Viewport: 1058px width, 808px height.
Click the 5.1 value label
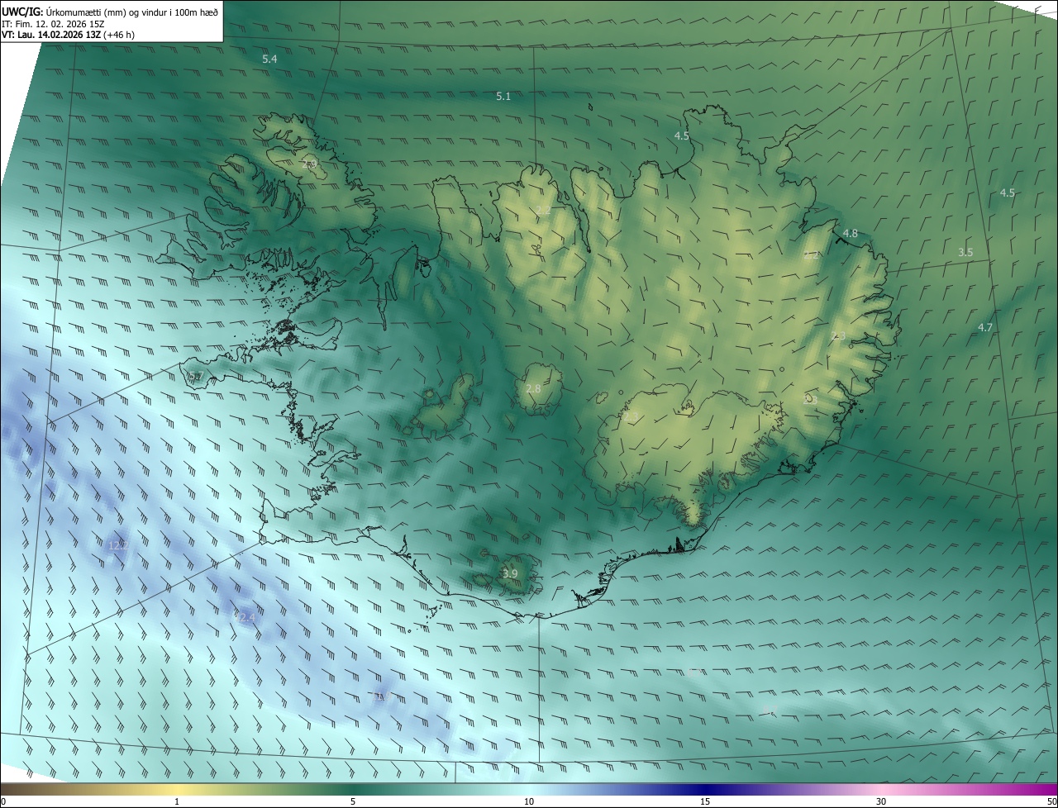pyautogui.click(x=503, y=96)
